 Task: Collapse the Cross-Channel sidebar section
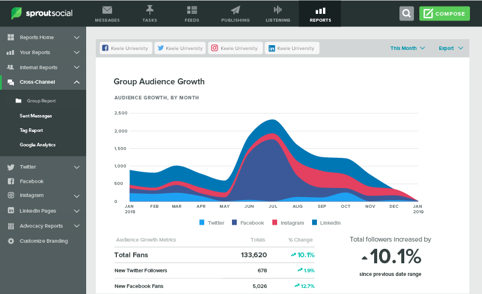[x=77, y=82]
